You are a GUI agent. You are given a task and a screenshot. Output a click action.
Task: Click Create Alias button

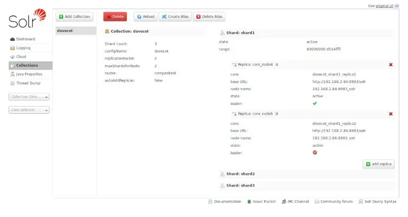pos(175,16)
